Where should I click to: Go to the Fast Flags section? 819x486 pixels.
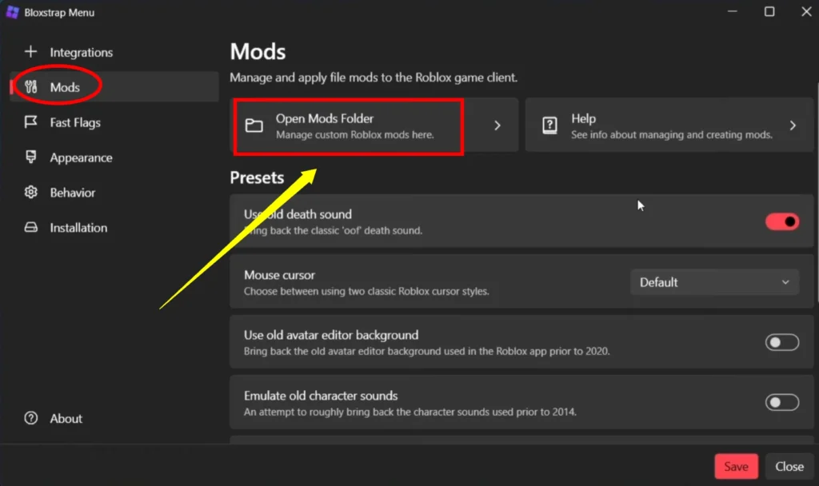(x=114, y=122)
